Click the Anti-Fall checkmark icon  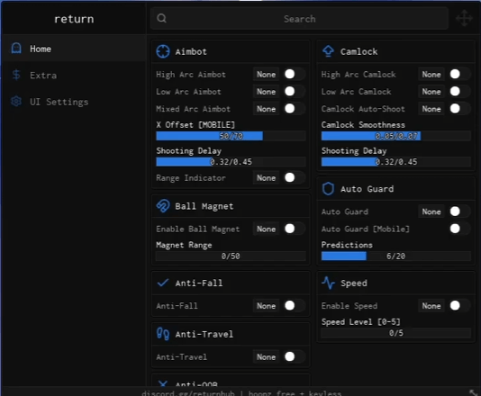163,283
